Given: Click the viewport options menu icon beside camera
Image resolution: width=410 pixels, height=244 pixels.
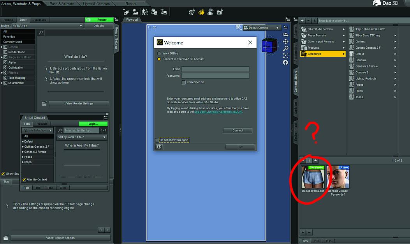Looking at the screenshot, I should (285, 28).
